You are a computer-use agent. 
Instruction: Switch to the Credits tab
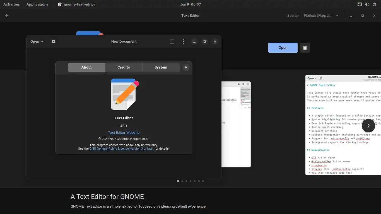point(124,67)
